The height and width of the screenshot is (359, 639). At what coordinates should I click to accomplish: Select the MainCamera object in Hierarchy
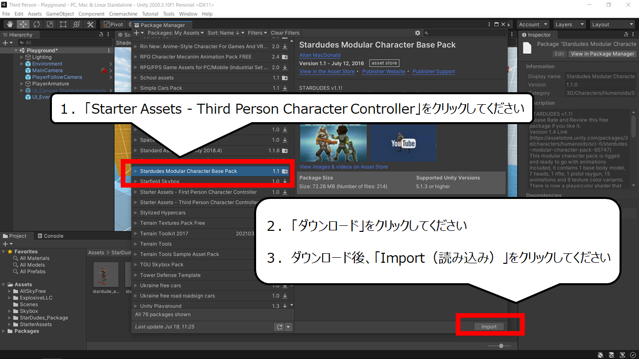pos(47,71)
